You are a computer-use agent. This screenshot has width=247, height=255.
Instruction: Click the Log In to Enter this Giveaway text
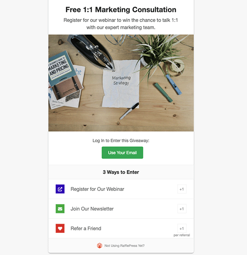click(121, 141)
